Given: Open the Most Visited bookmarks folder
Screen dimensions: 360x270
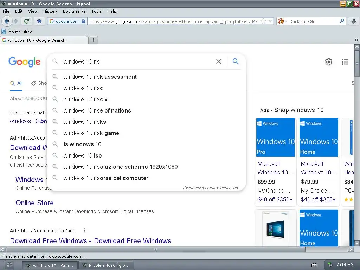Looking at the screenshot, I should pos(17,32).
